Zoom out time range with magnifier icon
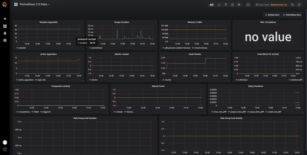Viewport: 307px width, 155px height. (x=292, y=5)
